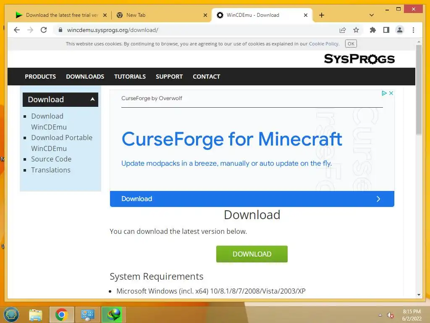Open the control panel taskbar icon
The height and width of the screenshot is (323, 430).
(x=87, y=315)
